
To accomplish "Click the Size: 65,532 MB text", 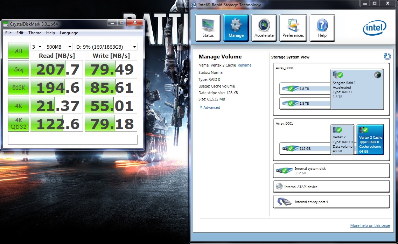I will coord(212,99).
